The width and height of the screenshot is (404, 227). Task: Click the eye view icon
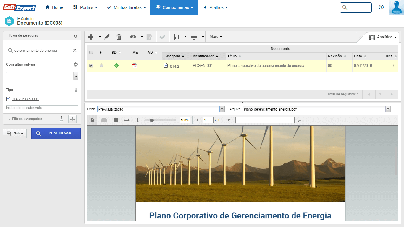(133, 37)
